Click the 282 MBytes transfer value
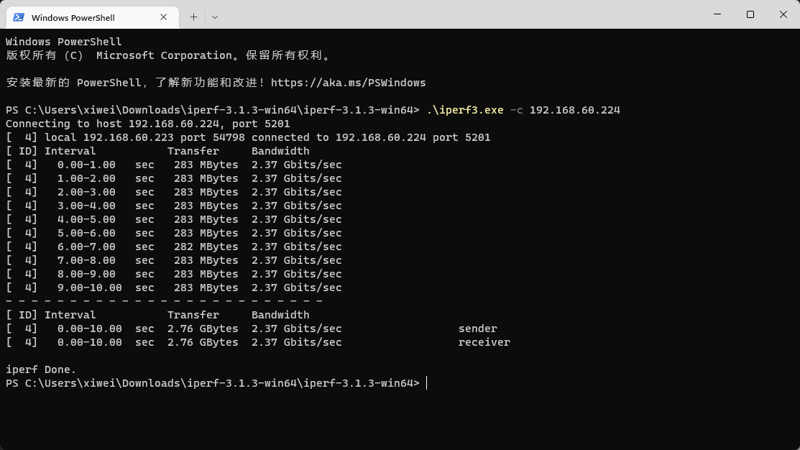 [x=206, y=247]
